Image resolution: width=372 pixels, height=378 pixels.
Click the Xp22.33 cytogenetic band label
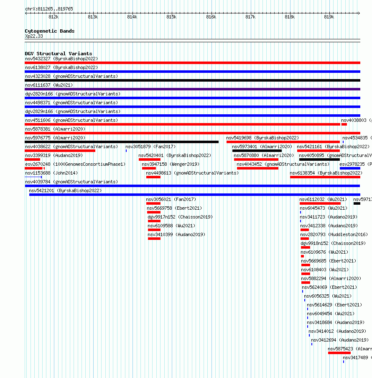click(34, 36)
